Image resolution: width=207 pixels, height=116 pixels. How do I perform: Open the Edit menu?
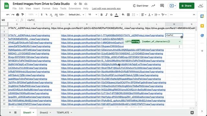coord(21,8)
